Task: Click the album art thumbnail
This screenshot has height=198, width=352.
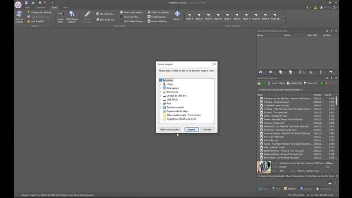Action: tap(264, 167)
